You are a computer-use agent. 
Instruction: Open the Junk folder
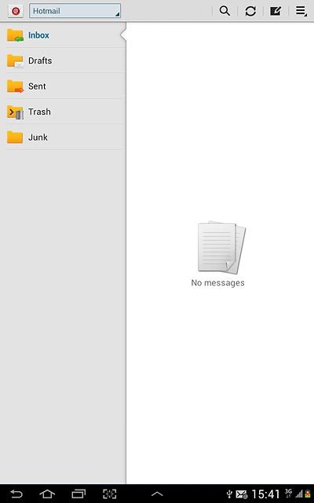coord(63,138)
